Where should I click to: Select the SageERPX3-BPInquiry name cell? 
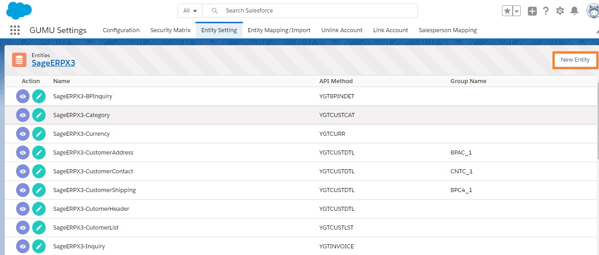pyautogui.click(x=83, y=96)
